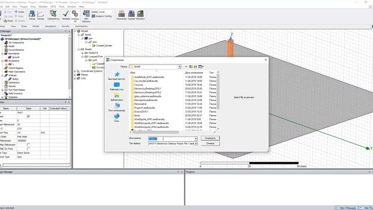Image resolution: width=373 pixels, height=210 pixels.
Task: Open the Scheduler tool in the ribbon
Action: point(122,15)
